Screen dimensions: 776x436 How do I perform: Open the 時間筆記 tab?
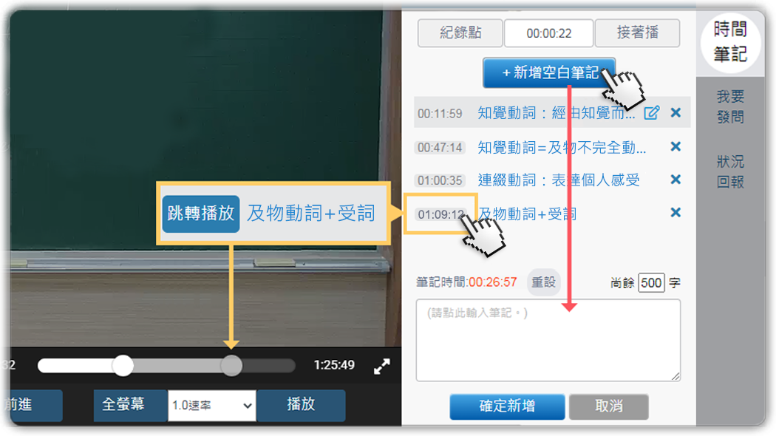pyautogui.click(x=730, y=42)
